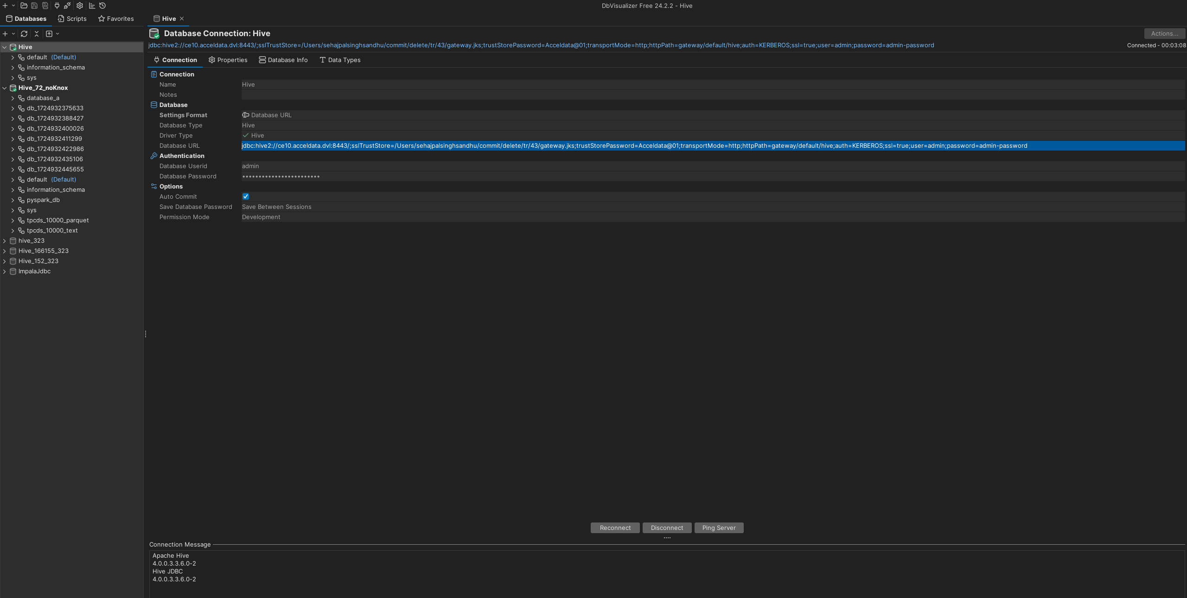
Task: Click the ImpalaJdbc database icon
Action: [13, 271]
